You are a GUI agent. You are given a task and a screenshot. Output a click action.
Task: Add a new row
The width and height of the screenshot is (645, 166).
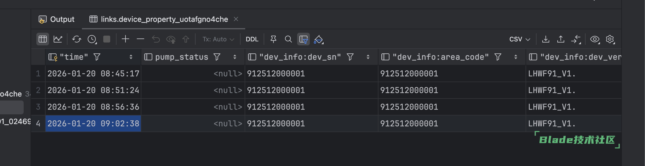125,39
